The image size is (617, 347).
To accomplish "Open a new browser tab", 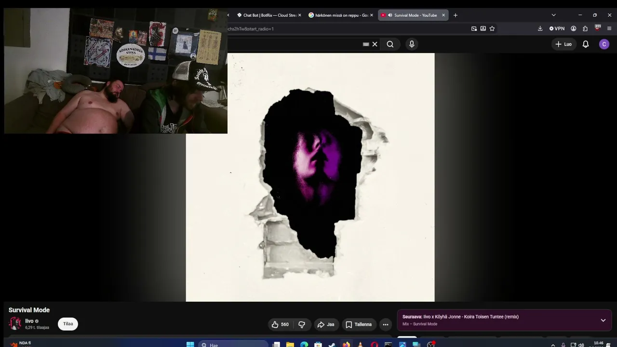I will pos(455,15).
